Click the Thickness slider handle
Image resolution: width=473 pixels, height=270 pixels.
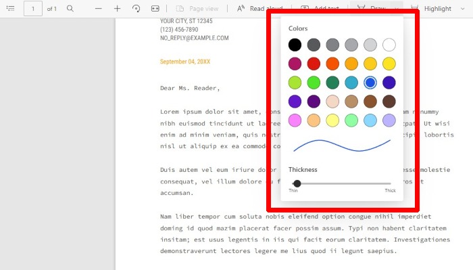pos(297,183)
